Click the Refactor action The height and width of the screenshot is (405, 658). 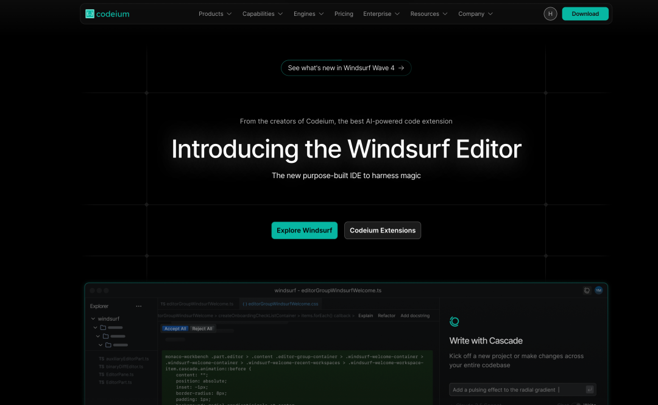click(386, 315)
